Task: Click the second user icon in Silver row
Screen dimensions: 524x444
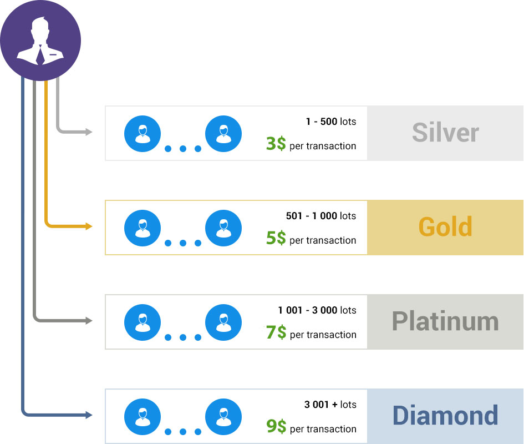Action: tap(223, 134)
